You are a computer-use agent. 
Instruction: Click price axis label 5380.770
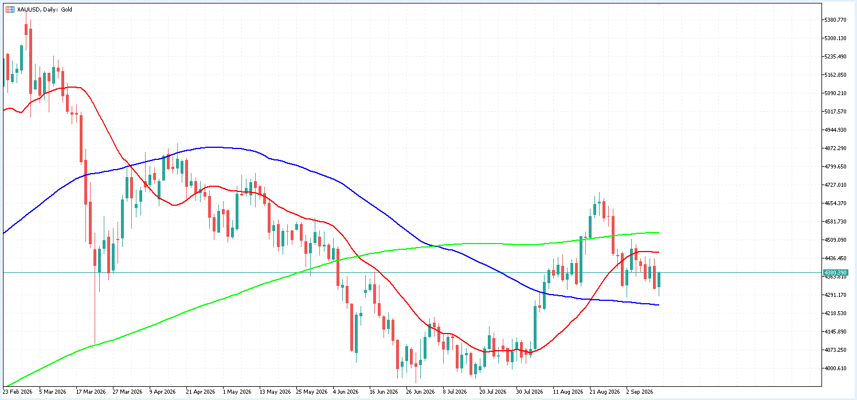click(x=835, y=20)
